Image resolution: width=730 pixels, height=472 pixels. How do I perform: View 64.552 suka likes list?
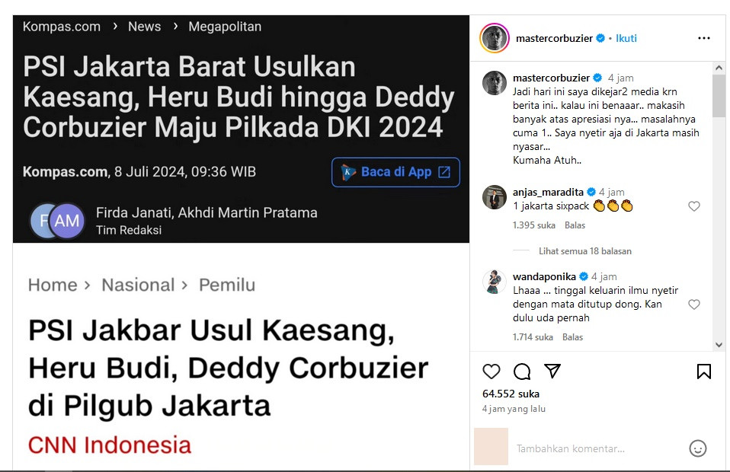511,394
